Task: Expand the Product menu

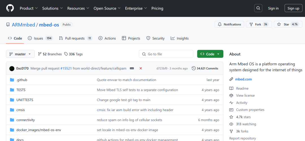Action: pyautogui.click(x=29, y=8)
